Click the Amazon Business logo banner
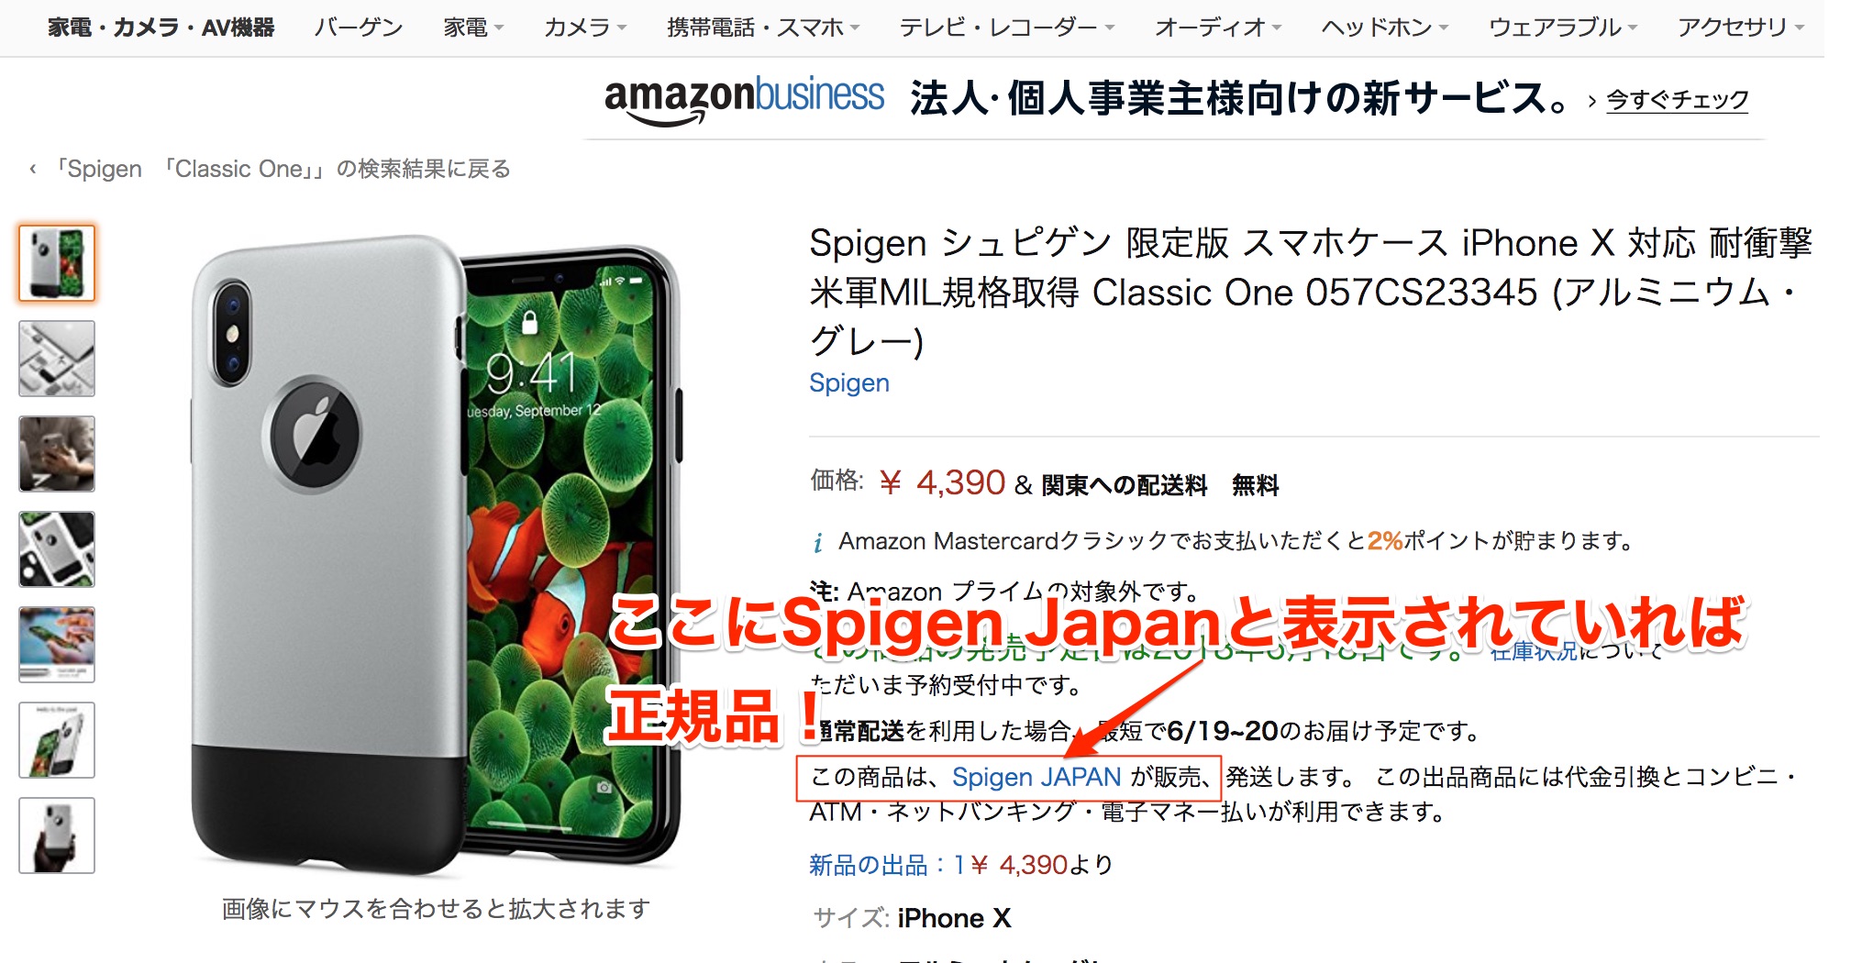The width and height of the screenshot is (1862, 963). tap(744, 99)
